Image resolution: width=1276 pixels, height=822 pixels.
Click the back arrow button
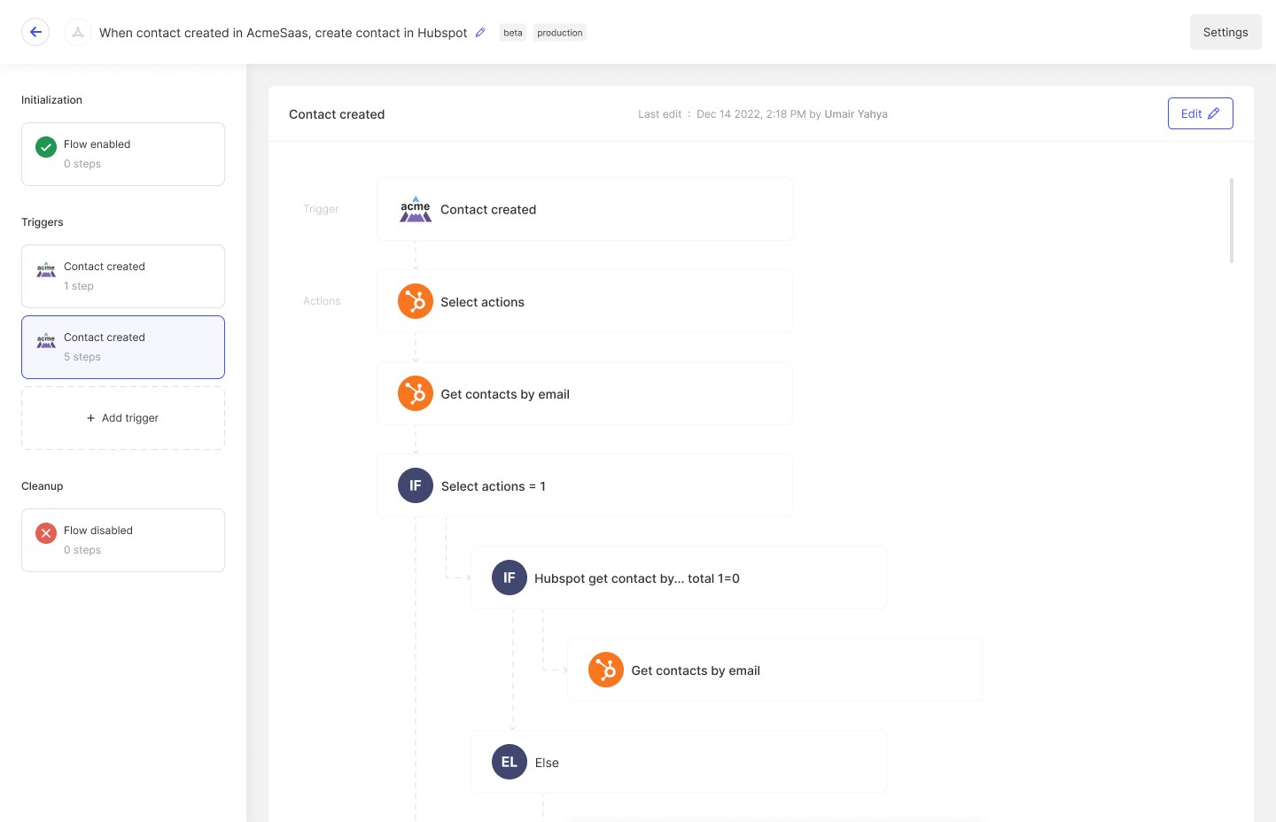pos(35,32)
